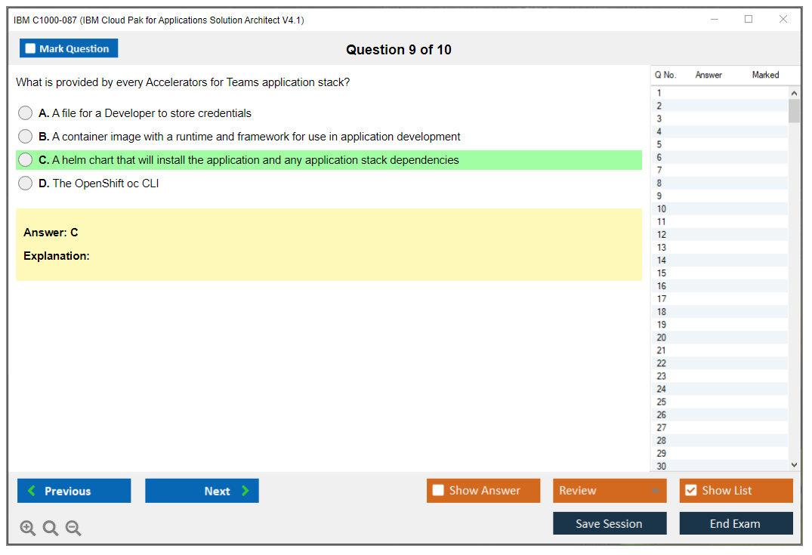812x555 pixels.
Task: Pick option D OpenShift oc CLI
Action: [x=26, y=183]
